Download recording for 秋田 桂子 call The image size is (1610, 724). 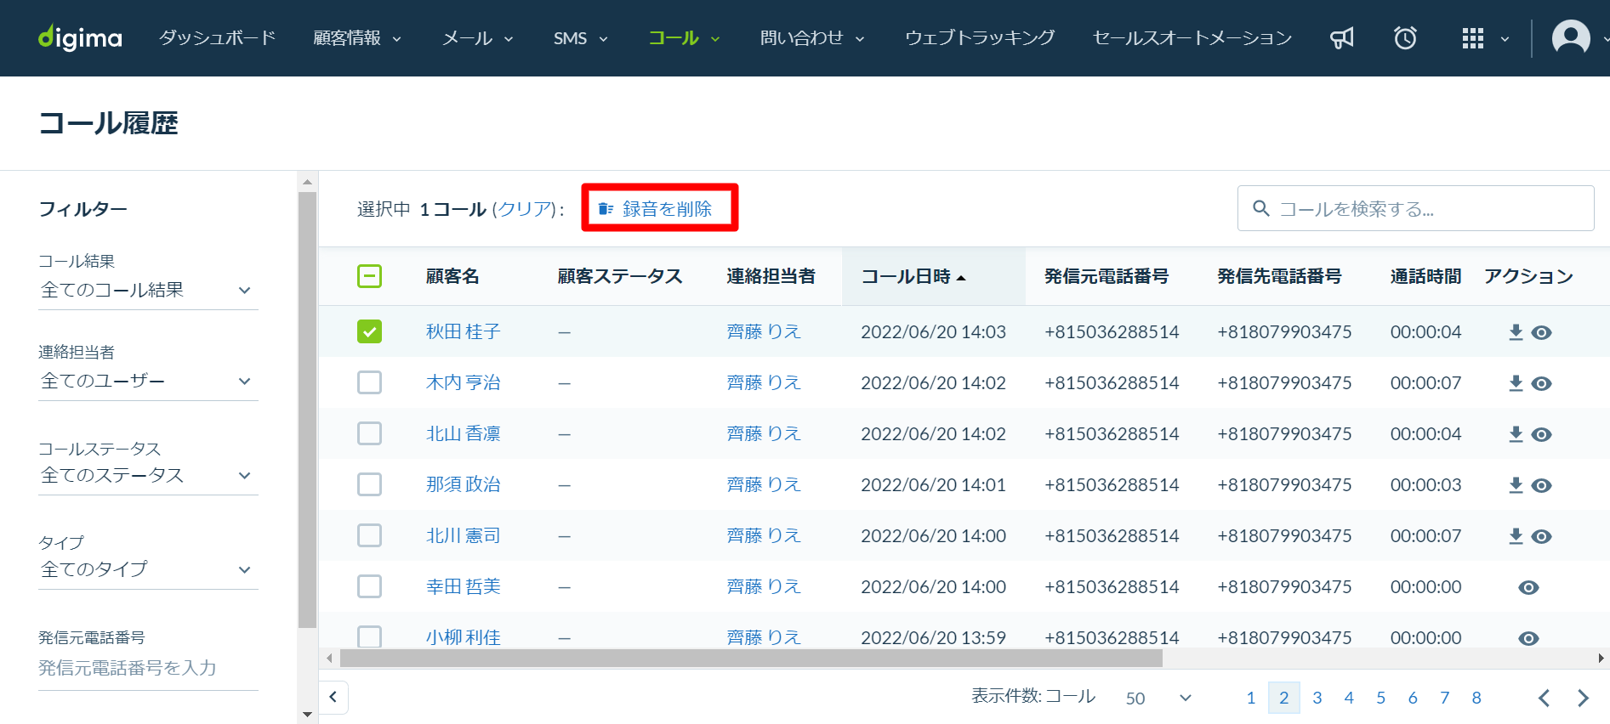tap(1516, 332)
